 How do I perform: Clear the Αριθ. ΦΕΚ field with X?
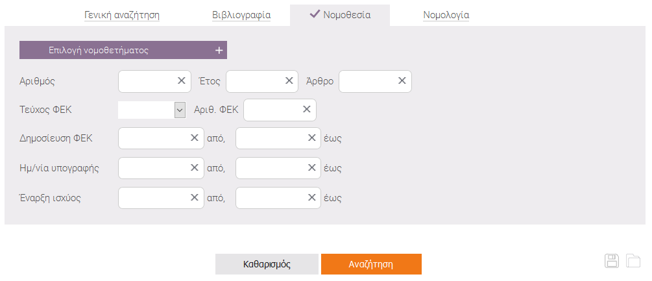coord(307,110)
